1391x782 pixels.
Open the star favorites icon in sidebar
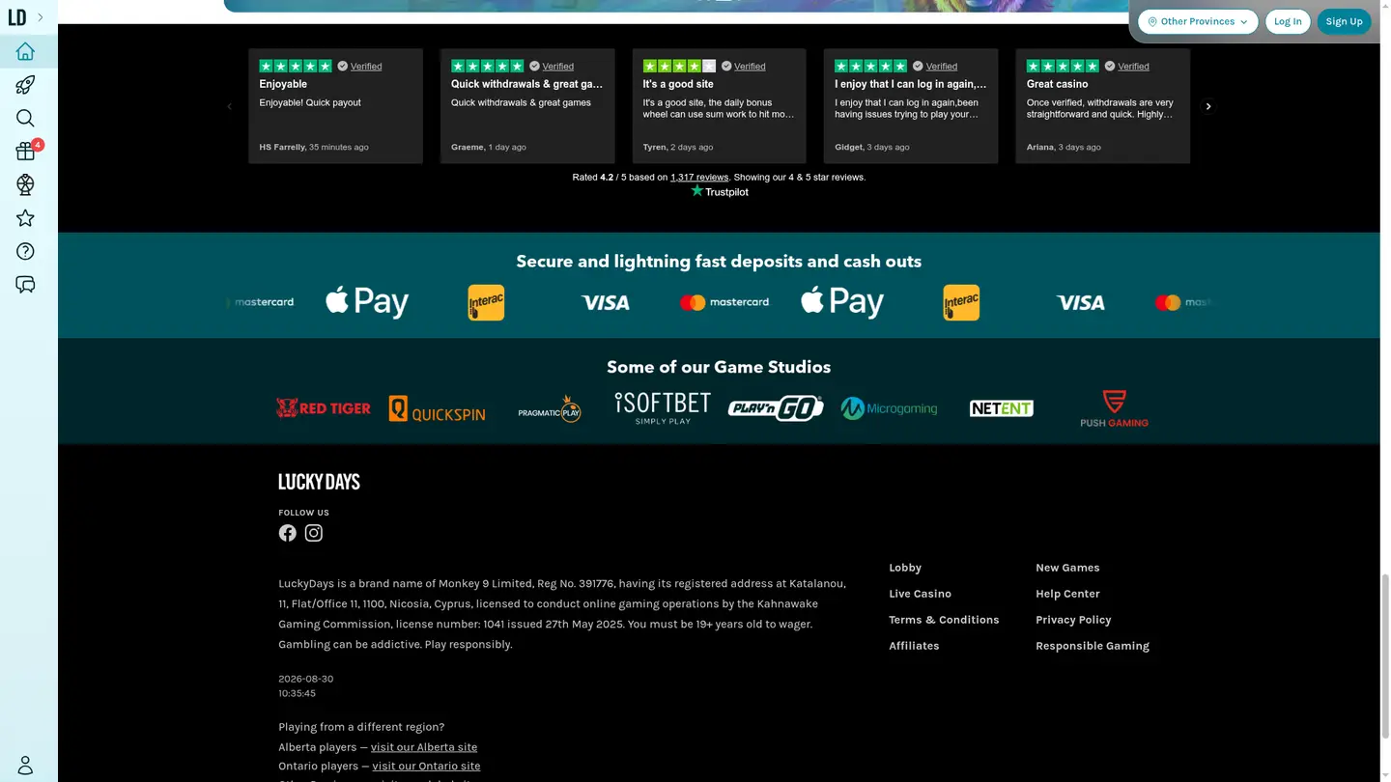coord(25,218)
